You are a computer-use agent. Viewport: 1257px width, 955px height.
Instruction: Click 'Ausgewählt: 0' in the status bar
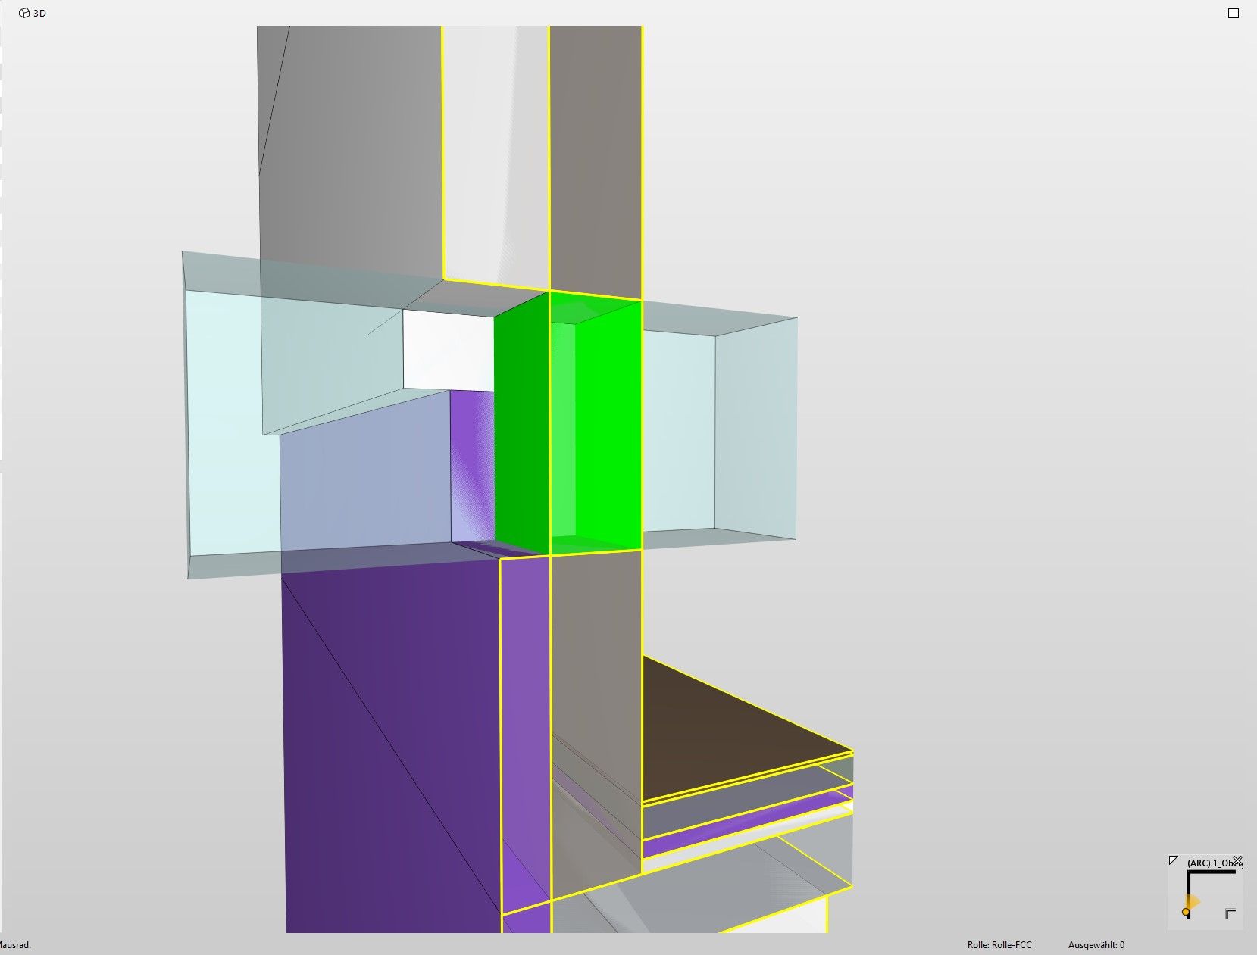(x=1096, y=945)
